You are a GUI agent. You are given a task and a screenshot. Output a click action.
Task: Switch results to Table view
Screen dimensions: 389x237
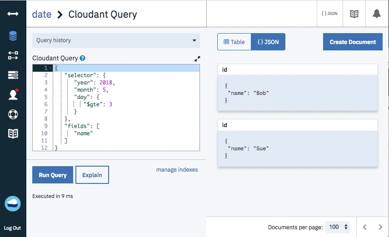pyautogui.click(x=234, y=42)
